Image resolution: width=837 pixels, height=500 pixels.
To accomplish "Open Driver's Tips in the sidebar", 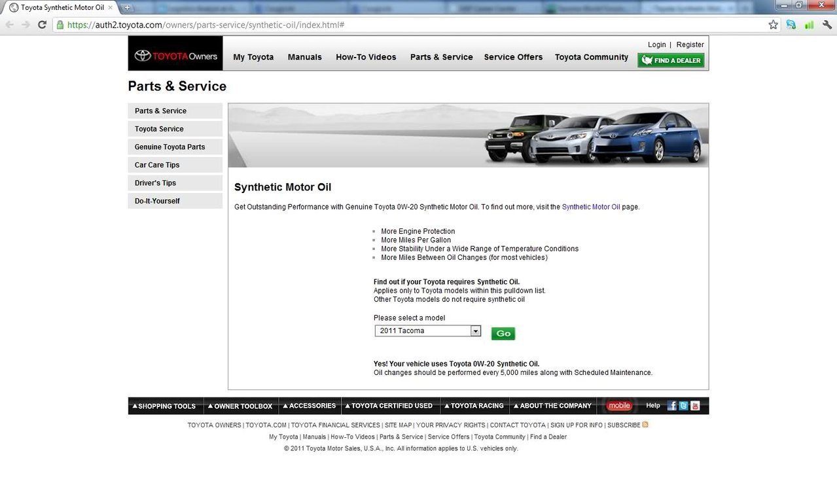I will [175, 183].
